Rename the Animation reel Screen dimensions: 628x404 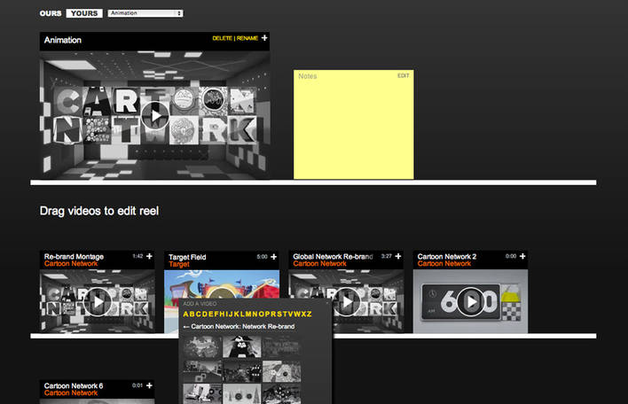247,38
